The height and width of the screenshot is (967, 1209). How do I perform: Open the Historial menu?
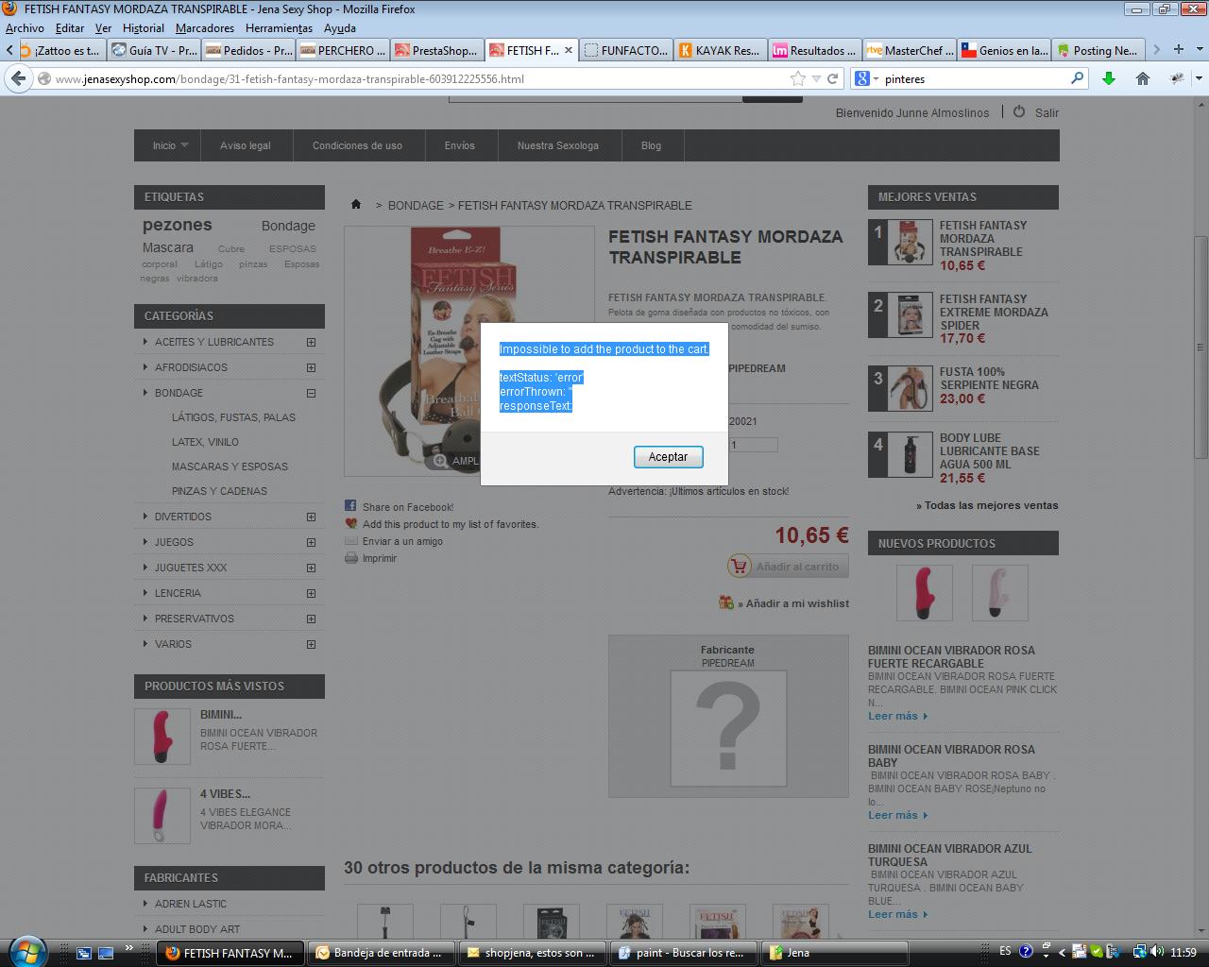pyautogui.click(x=144, y=28)
